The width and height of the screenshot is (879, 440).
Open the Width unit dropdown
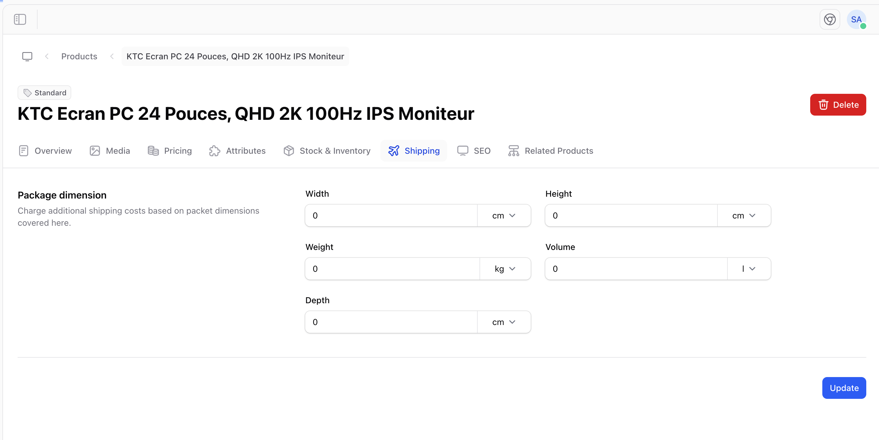[x=504, y=215]
